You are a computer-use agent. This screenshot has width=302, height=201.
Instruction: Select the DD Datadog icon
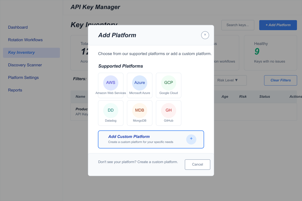pyautogui.click(x=111, y=110)
